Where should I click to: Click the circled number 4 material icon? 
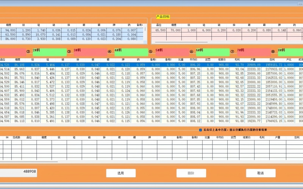pyautogui.click(x=110, y=52)
